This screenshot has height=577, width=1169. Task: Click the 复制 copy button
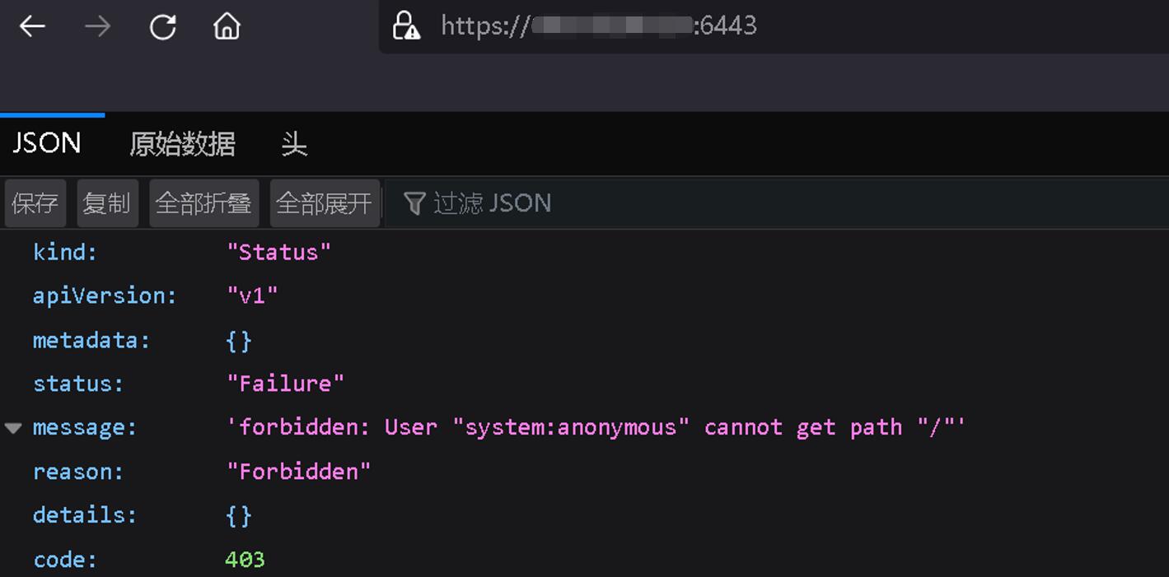pyautogui.click(x=107, y=203)
